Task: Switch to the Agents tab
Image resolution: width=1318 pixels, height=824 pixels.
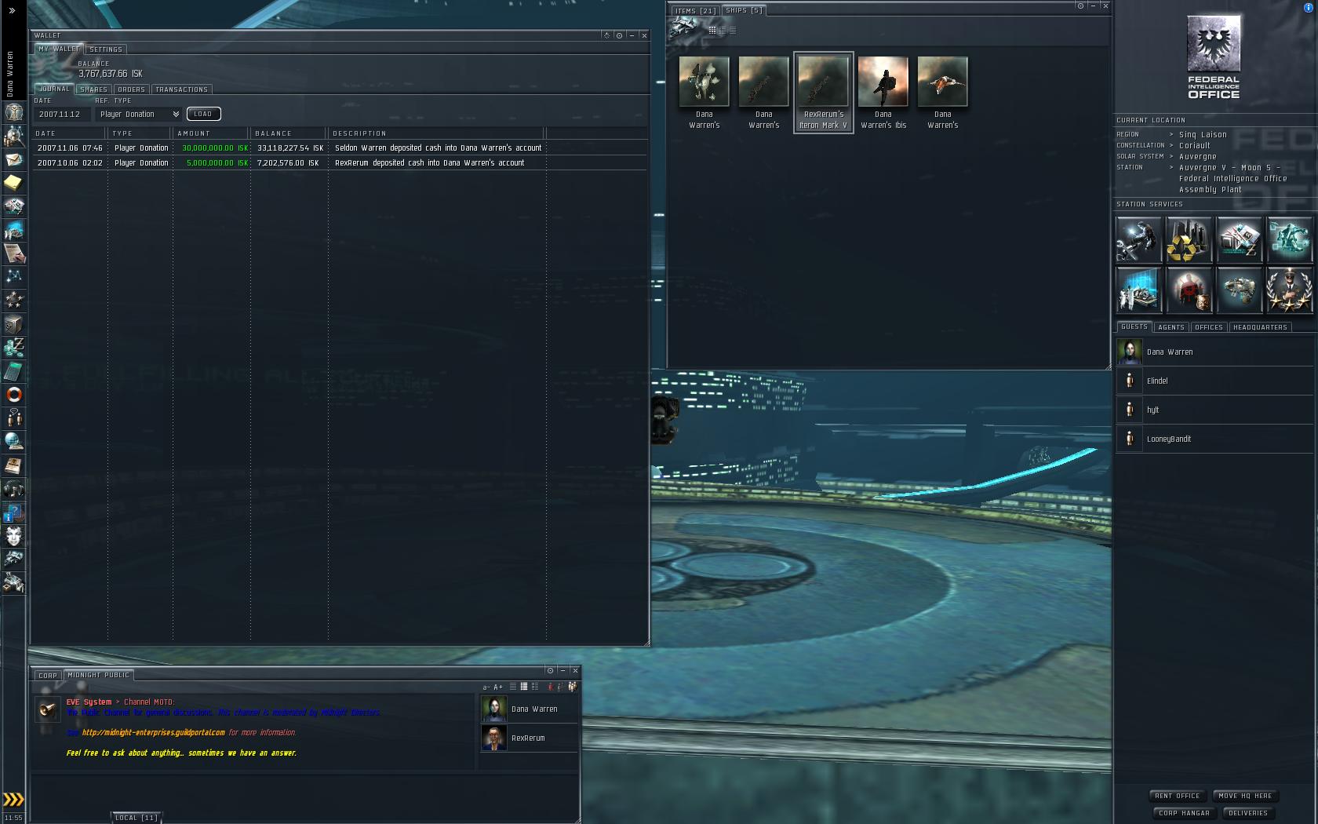Action: 1171,327
